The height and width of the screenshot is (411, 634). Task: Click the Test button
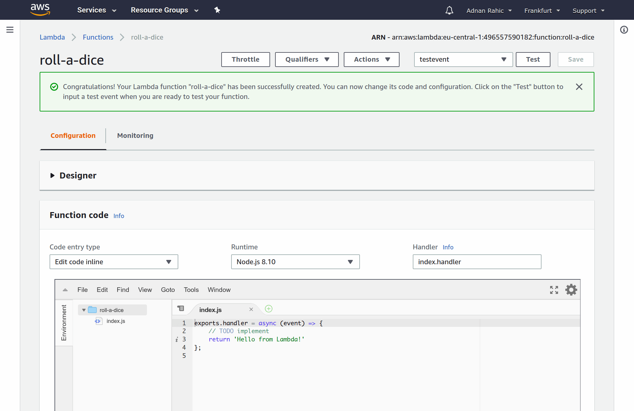point(533,59)
